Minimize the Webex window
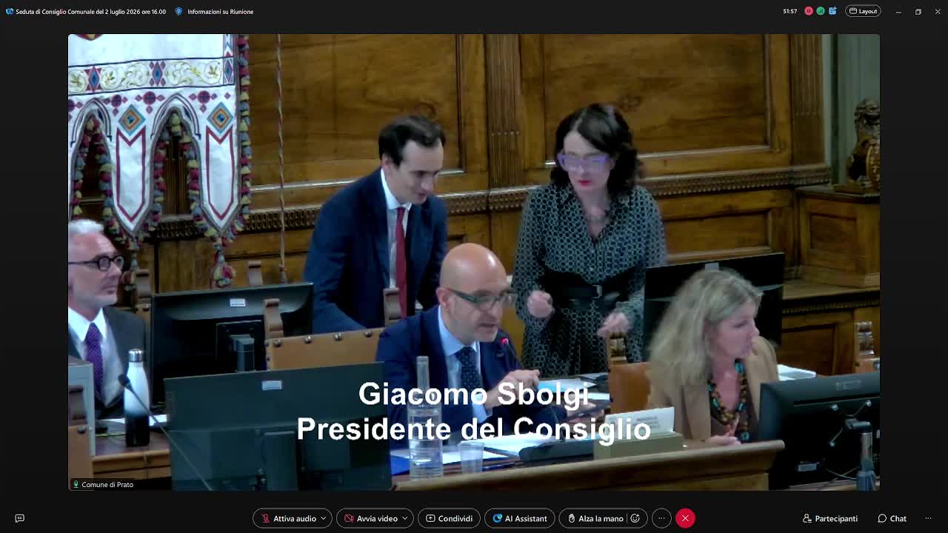948x533 pixels. (898, 11)
